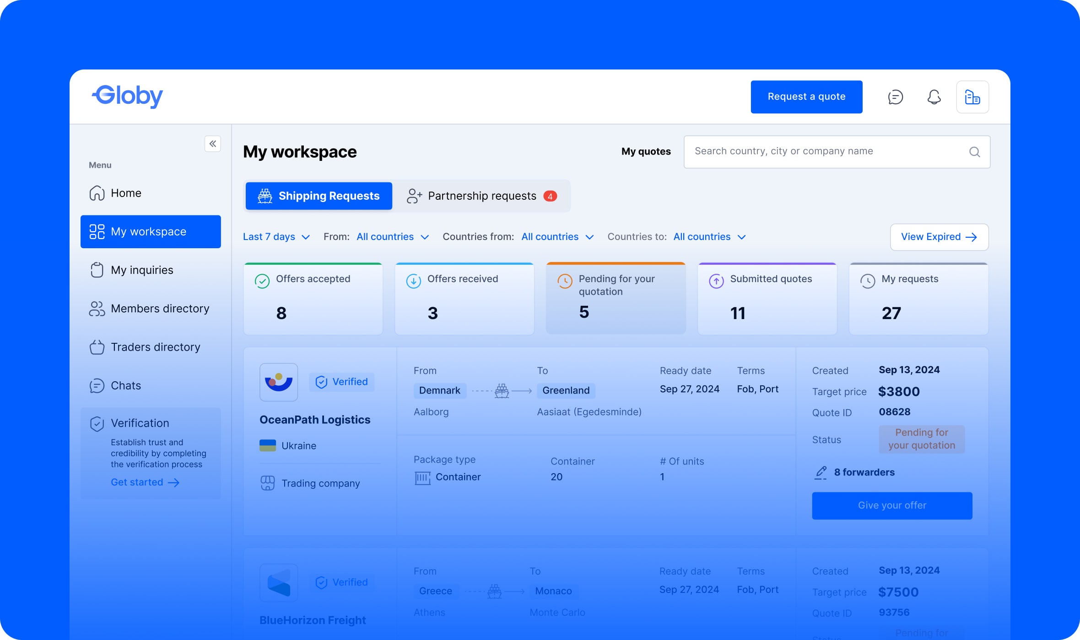Click the ship icon between Demnark and Greenland
The image size is (1080, 640).
click(x=502, y=390)
